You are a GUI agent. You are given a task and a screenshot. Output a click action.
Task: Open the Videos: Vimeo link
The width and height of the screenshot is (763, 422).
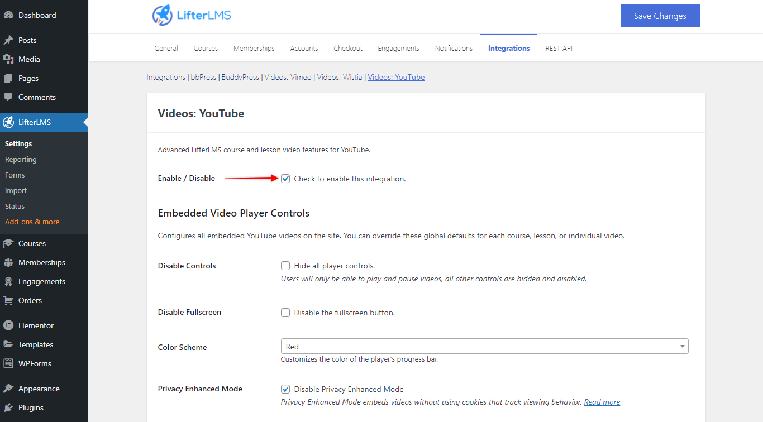coord(288,77)
